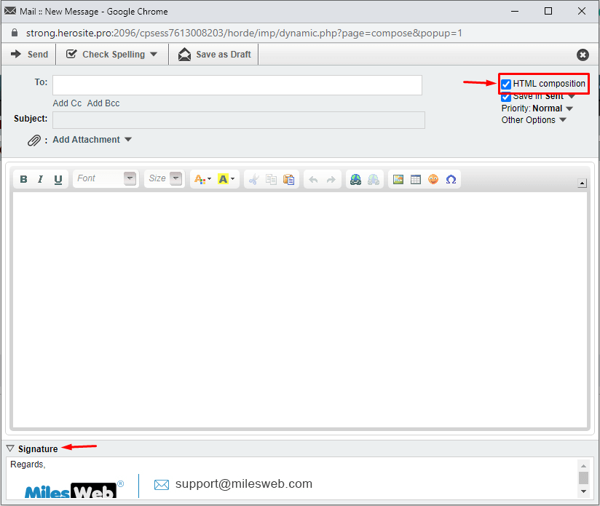The height and width of the screenshot is (506, 600).
Task: Open the text background color picker
Action: 226,179
